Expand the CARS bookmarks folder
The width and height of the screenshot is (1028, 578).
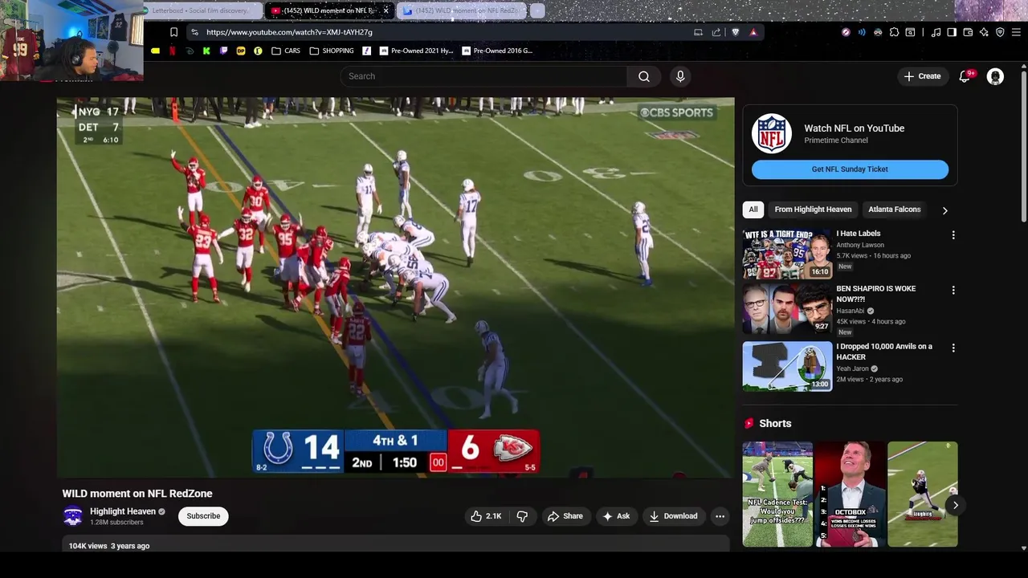coord(286,51)
